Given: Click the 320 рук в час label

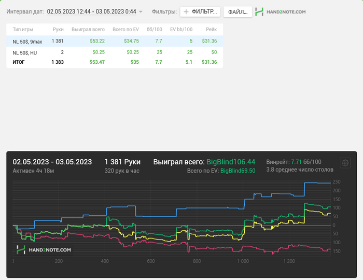Looking at the screenshot, I should coord(122,171).
